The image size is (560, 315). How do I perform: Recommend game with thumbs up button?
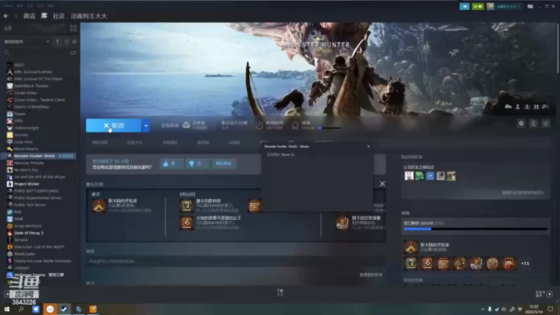click(171, 164)
